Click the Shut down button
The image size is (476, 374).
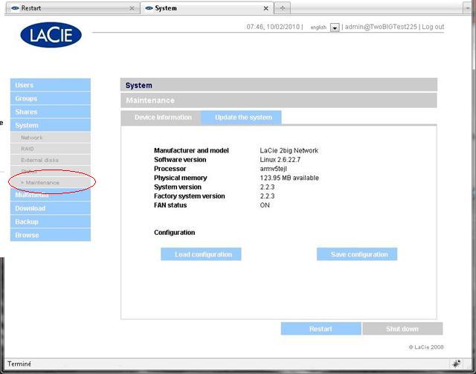click(402, 329)
